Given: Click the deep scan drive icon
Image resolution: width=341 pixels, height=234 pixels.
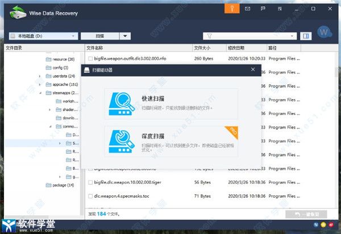Looking at the screenshot, I should click(122, 141).
